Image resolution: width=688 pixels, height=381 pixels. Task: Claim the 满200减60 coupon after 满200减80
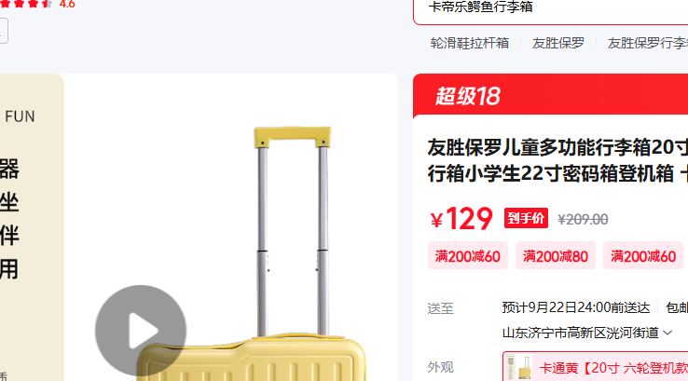point(643,255)
